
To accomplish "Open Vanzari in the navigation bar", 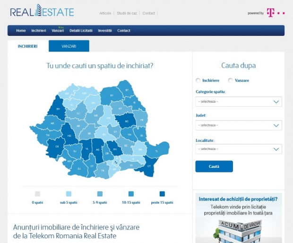I will pyautogui.click(x=58, y=30).
